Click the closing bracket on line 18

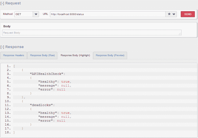(x=14, y=132)
